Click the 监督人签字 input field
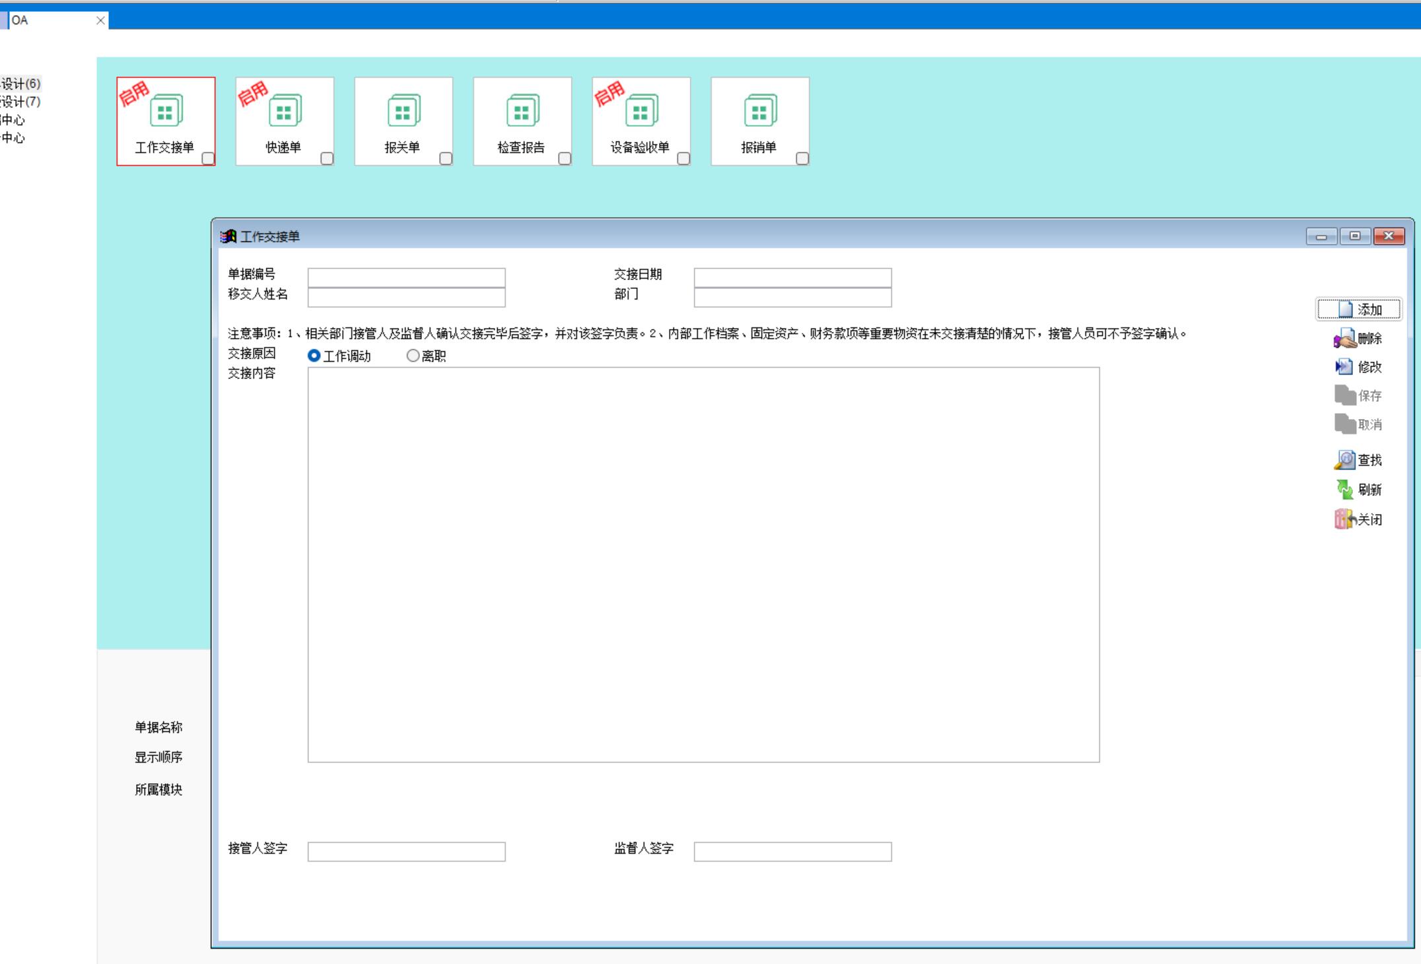Viewport: 1421px width, 964px height. (x=792, y=851)
